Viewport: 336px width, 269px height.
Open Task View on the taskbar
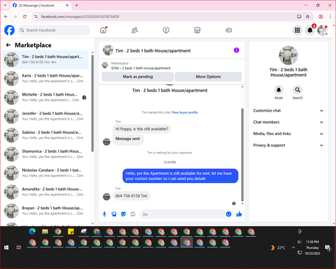click(19, 247)
